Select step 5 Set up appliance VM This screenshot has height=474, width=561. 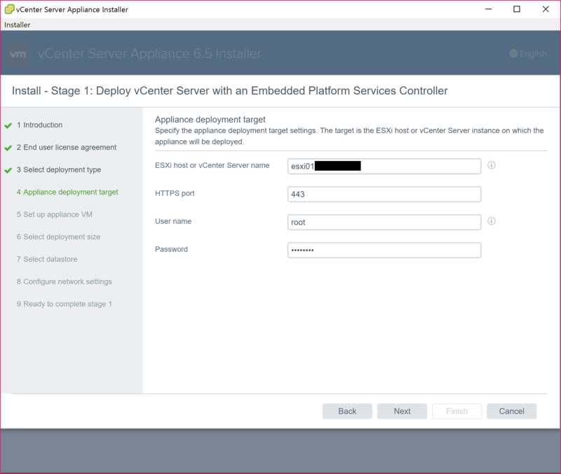click(x=55, y=214)
